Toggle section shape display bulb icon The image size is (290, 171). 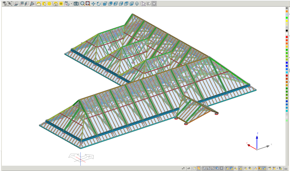240,168
